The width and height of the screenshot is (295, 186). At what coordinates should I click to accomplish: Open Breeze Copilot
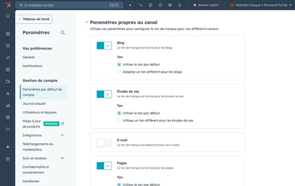coord(206,5)
